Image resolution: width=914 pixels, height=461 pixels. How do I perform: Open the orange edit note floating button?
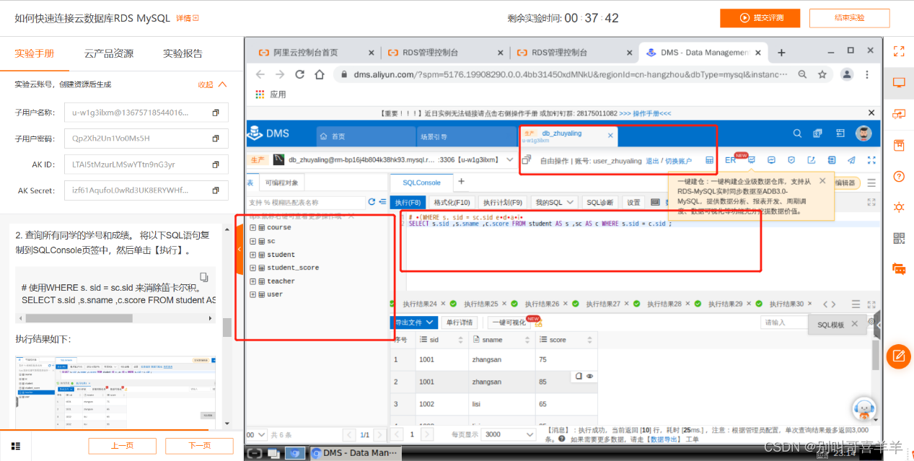[x=898, y=356]
